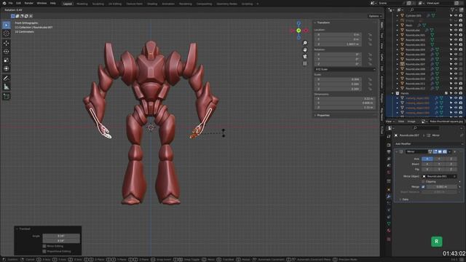The height and width of the screenshot is (262, 466).
Task: Toggle Mirror modifier viewport display
Action: [x=440, y=152]
